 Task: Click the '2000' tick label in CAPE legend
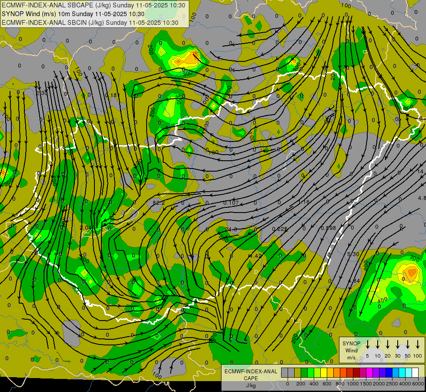click(379, 384)
